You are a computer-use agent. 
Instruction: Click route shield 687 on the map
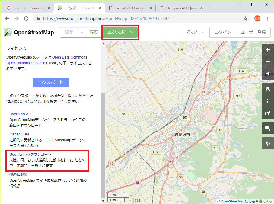point(124,114)
